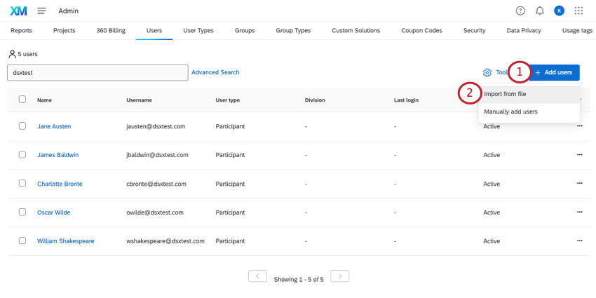Open the hamburger navigation menu
Image resolution: width=596 pixels, height=298 pixels.
click(42, 11)
